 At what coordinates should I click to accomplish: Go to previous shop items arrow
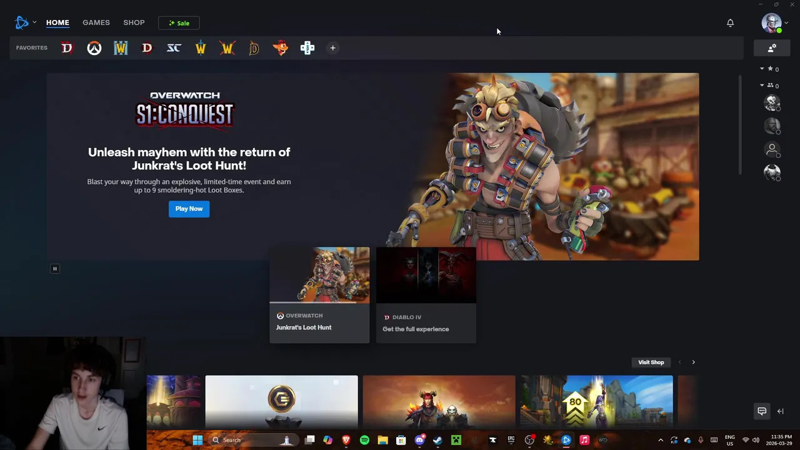click(x=679, y=362)
